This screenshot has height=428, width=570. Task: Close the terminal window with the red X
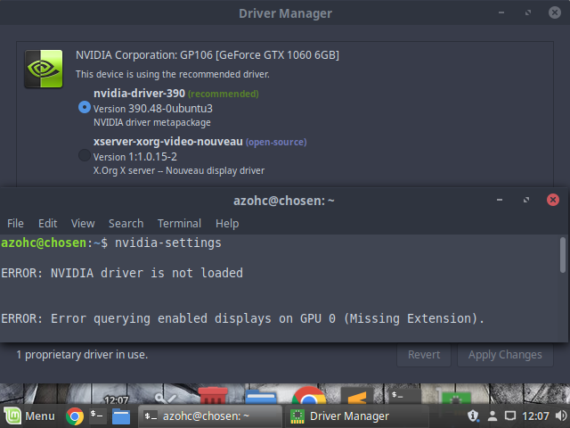[x=553, y=200]
